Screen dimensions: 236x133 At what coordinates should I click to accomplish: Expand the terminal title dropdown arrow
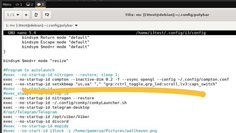[x=76, y=25]
